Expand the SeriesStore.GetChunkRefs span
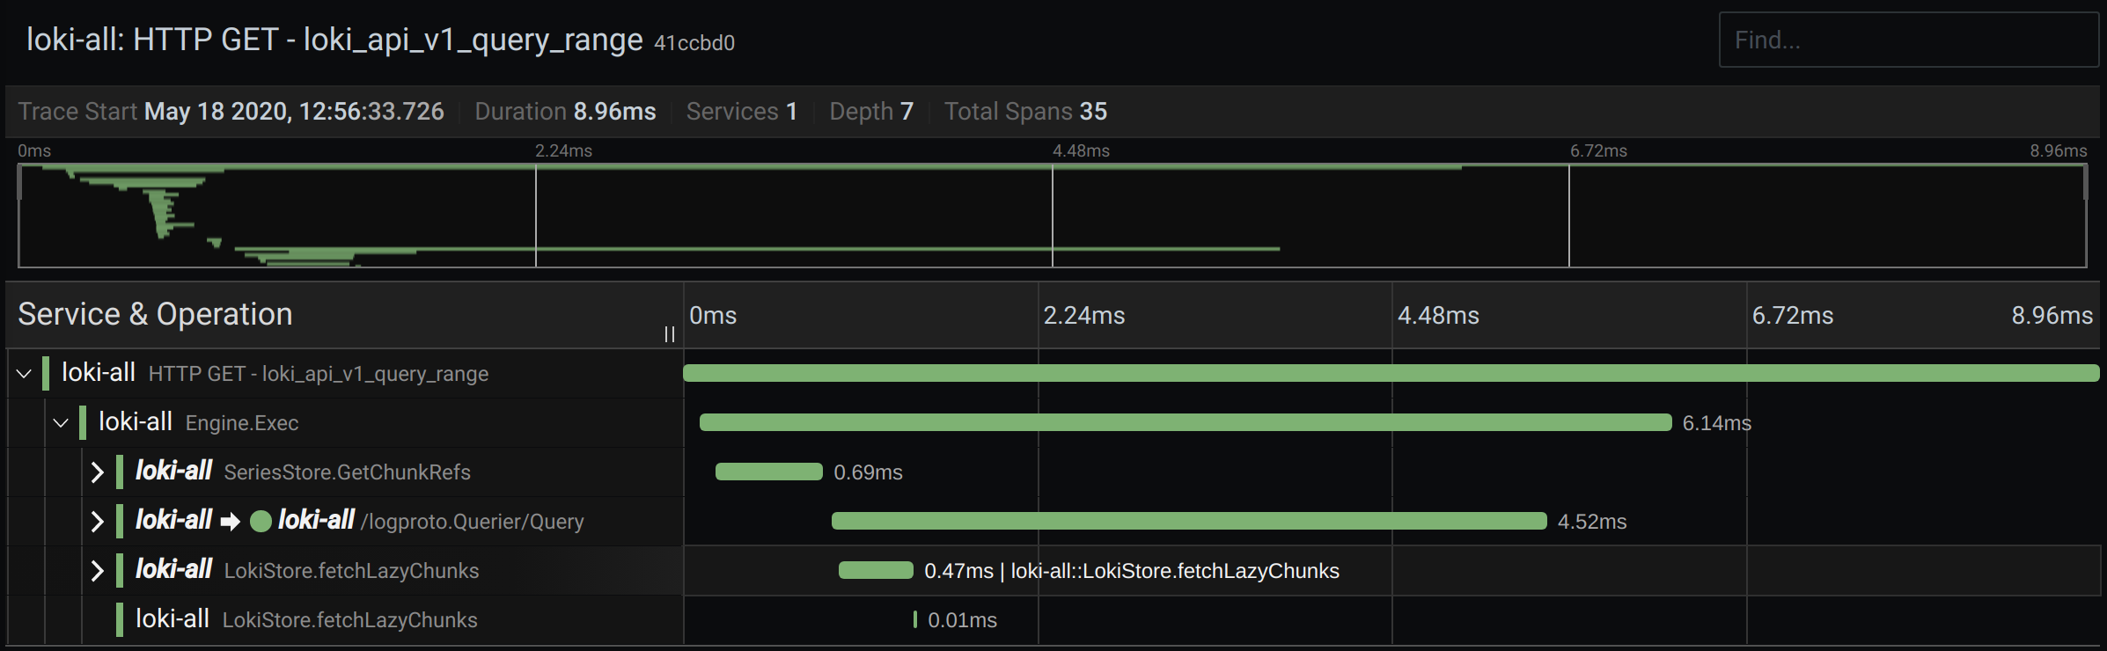 [97, 472]
